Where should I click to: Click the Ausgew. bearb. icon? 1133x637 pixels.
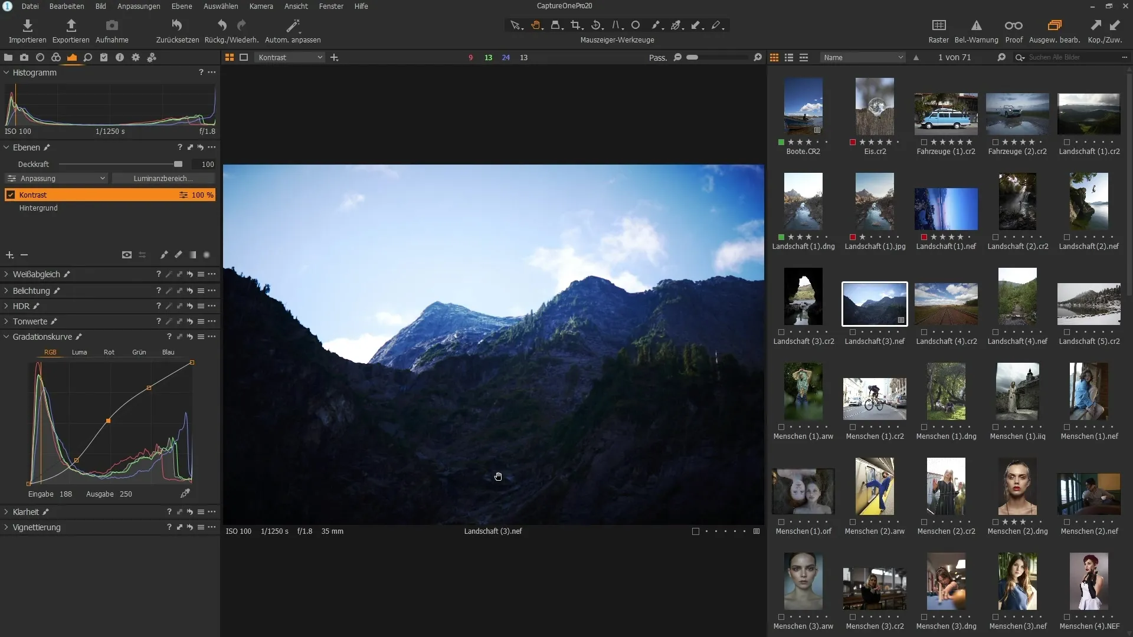[1055, 25]
